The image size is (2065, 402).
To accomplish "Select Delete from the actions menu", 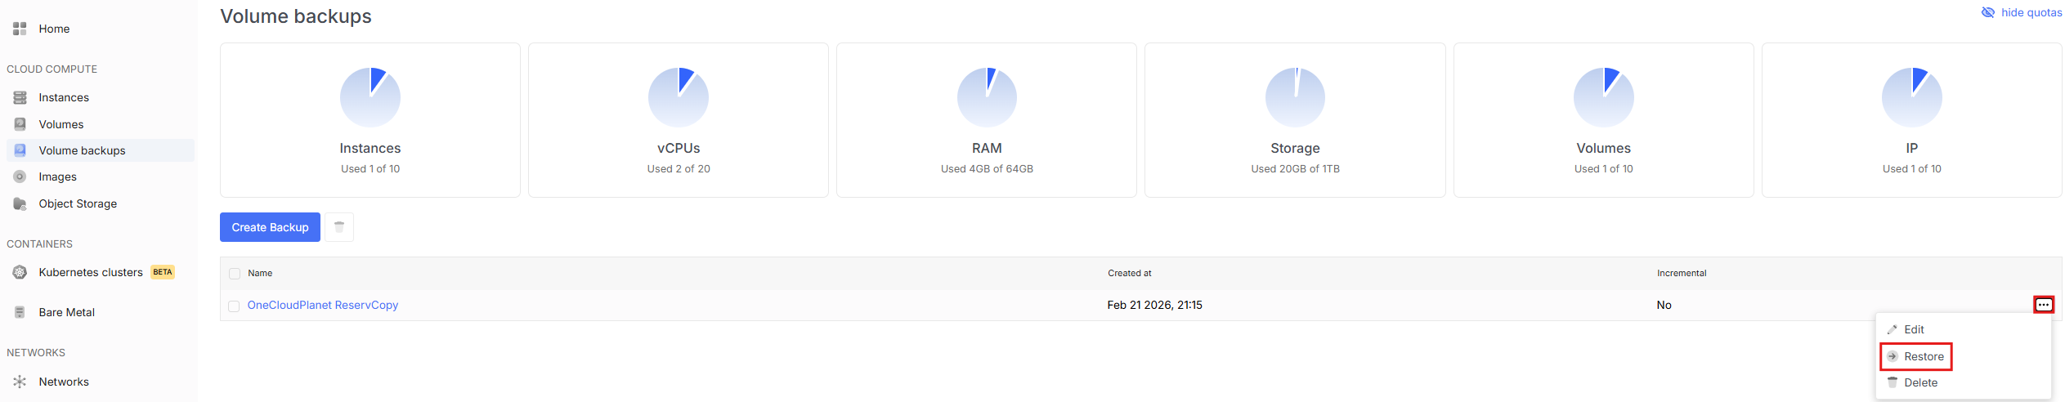I will coord(1919,382).
